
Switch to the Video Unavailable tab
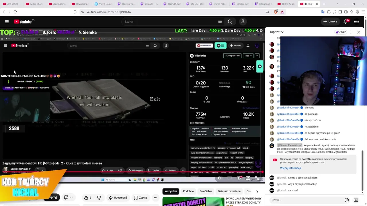(x=103, y=4)
